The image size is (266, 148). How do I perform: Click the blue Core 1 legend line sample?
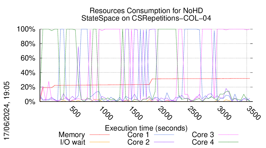[164, 135]
